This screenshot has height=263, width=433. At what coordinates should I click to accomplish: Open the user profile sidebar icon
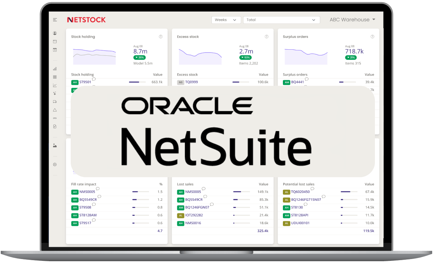(x=55, y=33)
